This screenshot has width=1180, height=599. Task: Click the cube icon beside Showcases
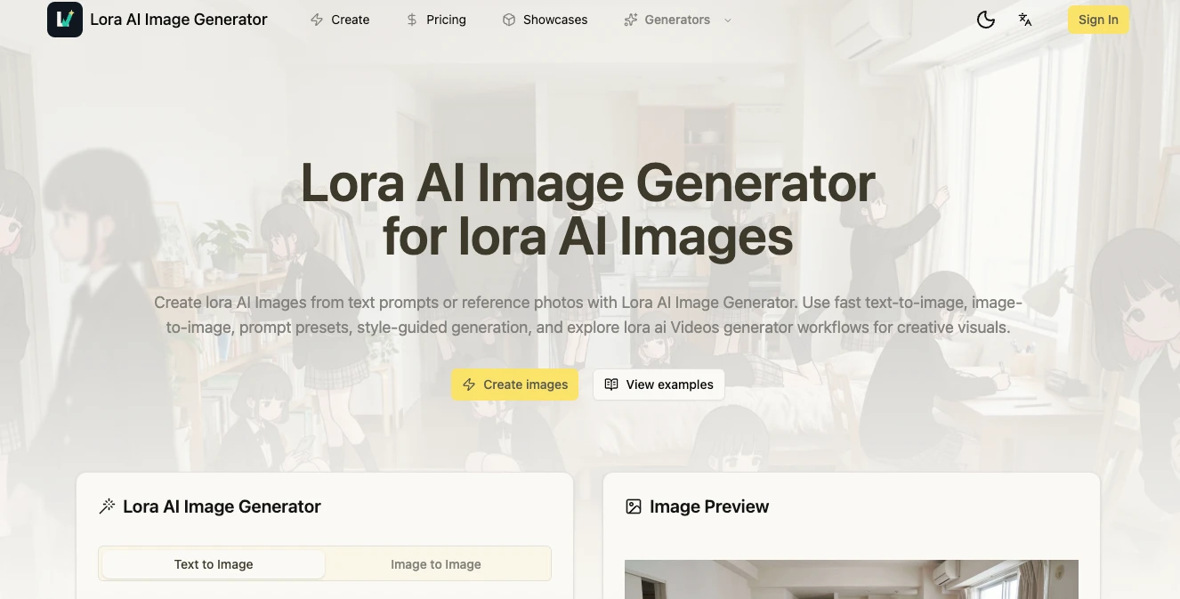point(509,20)
